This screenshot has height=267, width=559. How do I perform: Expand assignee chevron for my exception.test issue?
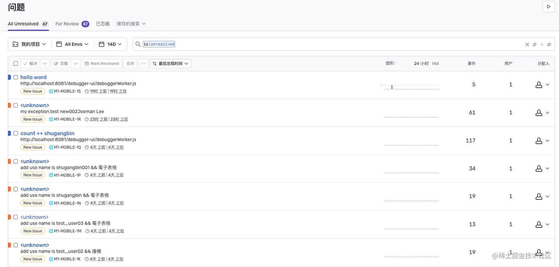[548, 113]
